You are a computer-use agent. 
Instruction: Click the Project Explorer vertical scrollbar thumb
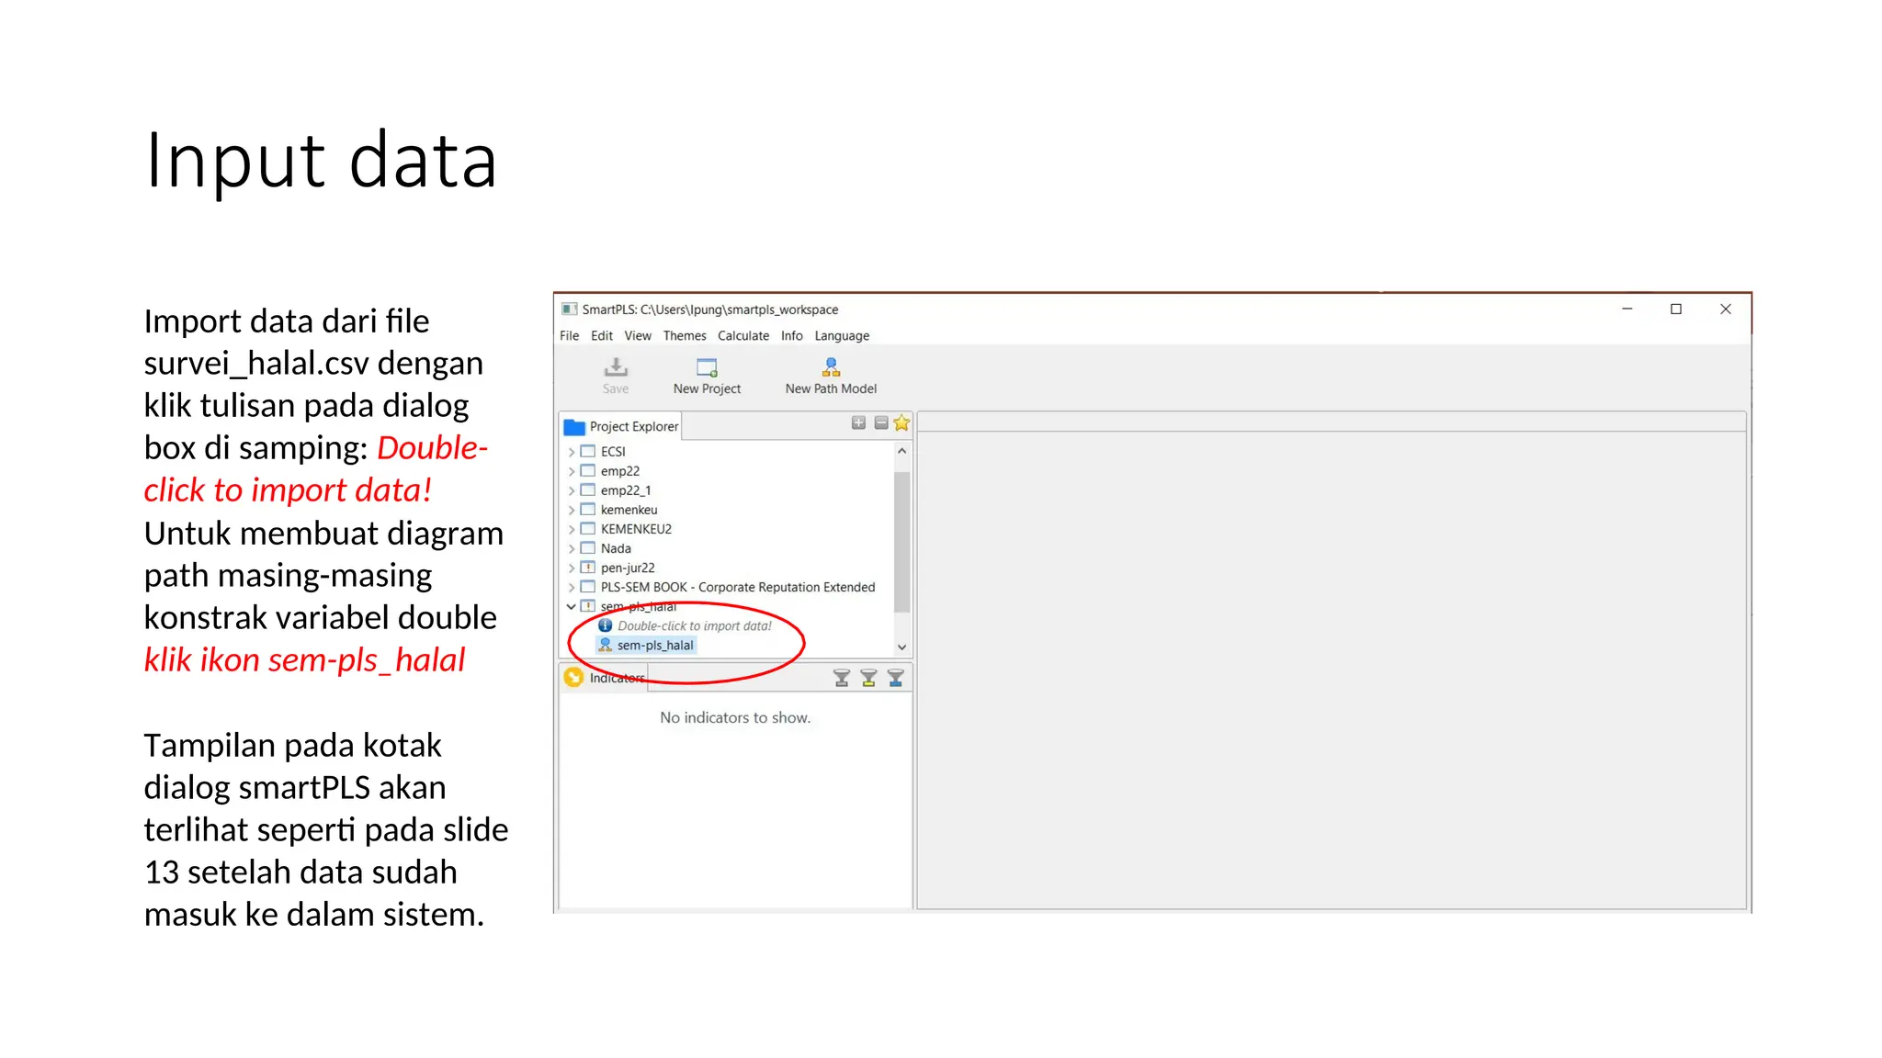[901, 541]
